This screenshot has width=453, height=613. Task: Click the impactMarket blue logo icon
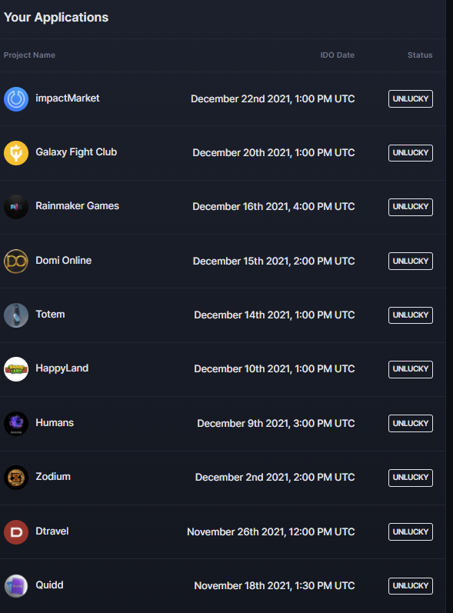pos(16,99)
